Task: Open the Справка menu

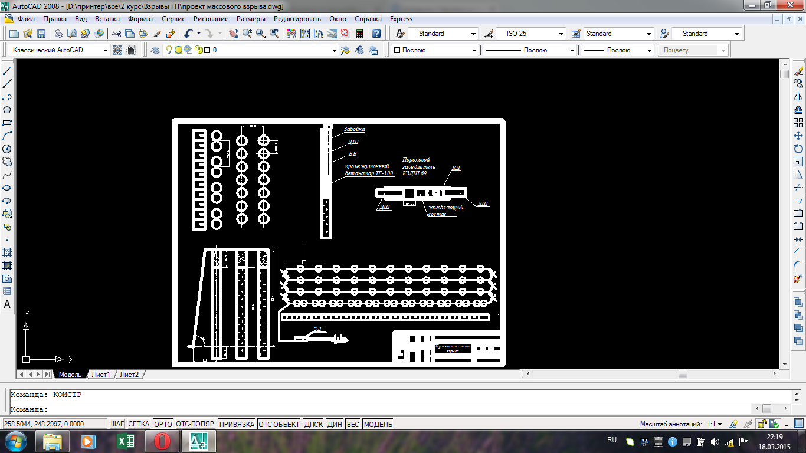Action: [368, 19]
